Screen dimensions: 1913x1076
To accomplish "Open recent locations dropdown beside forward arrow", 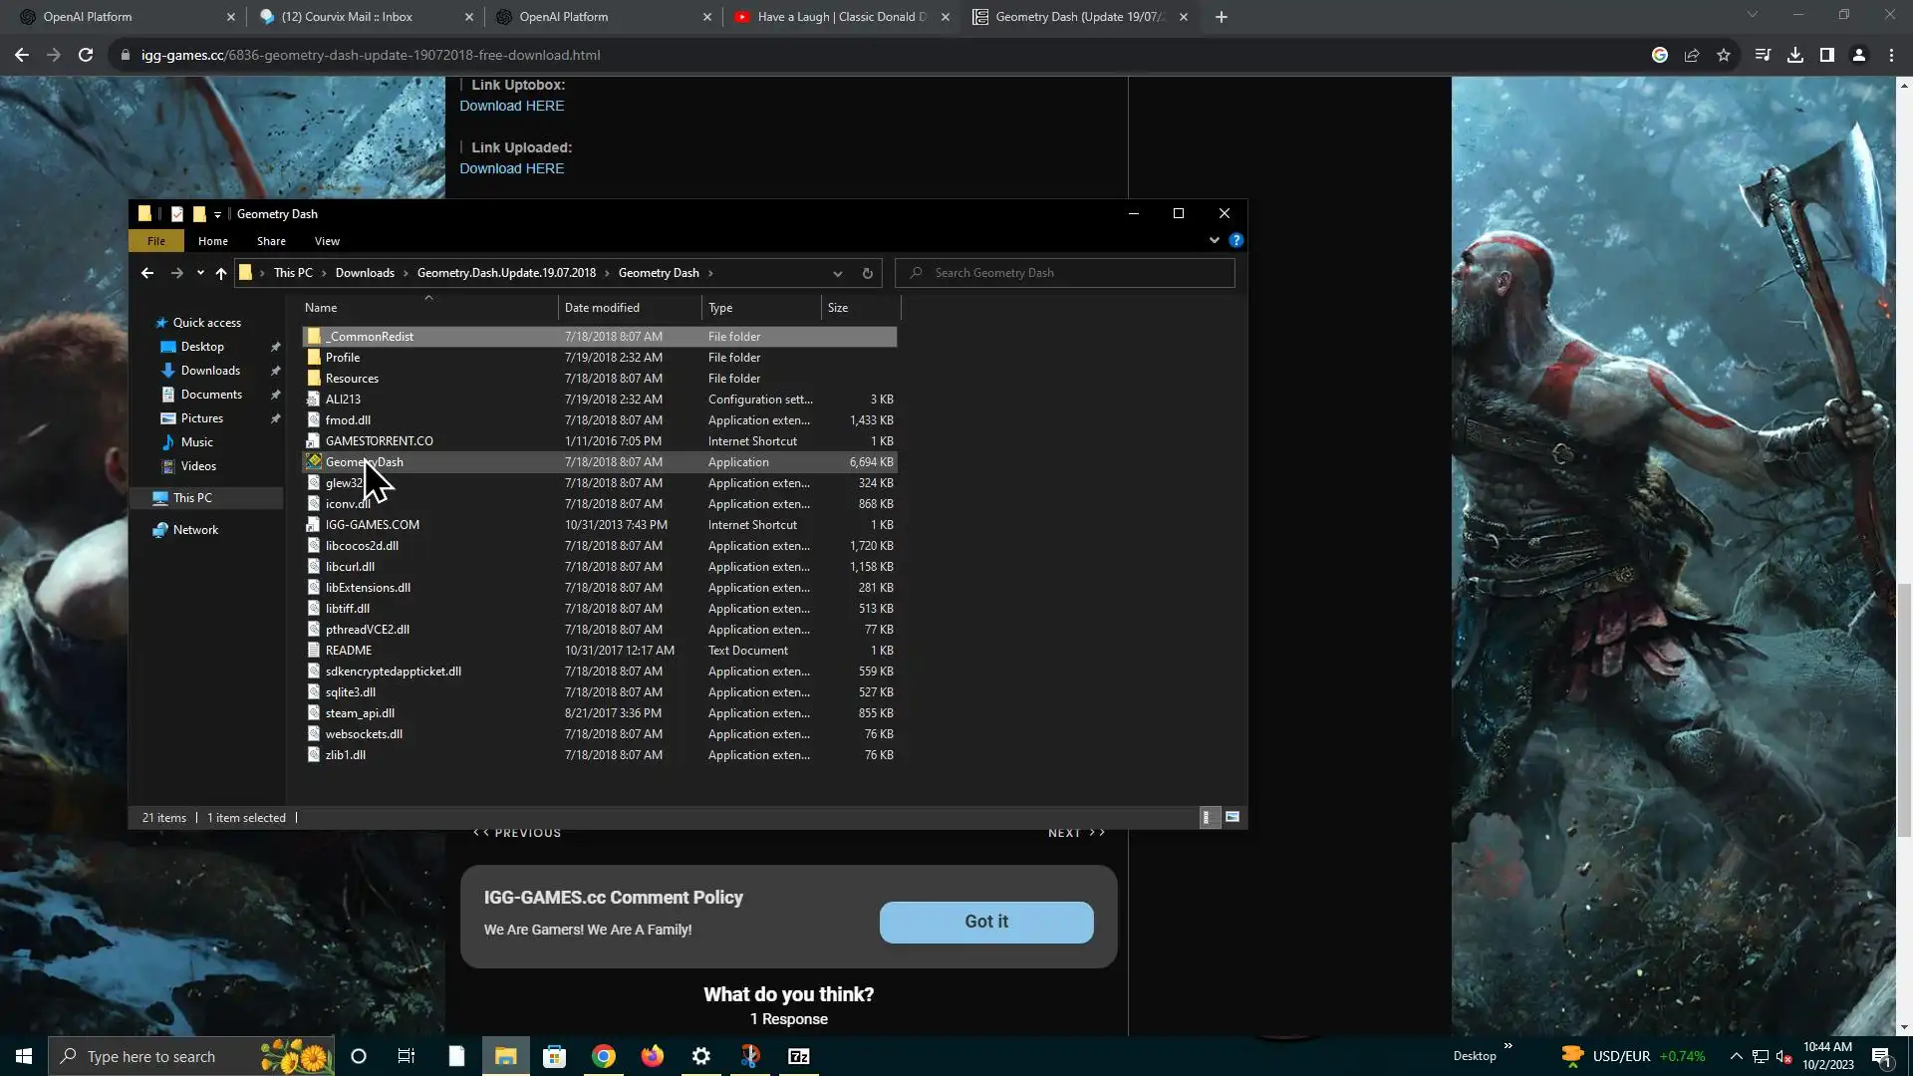I will point(200,273).
